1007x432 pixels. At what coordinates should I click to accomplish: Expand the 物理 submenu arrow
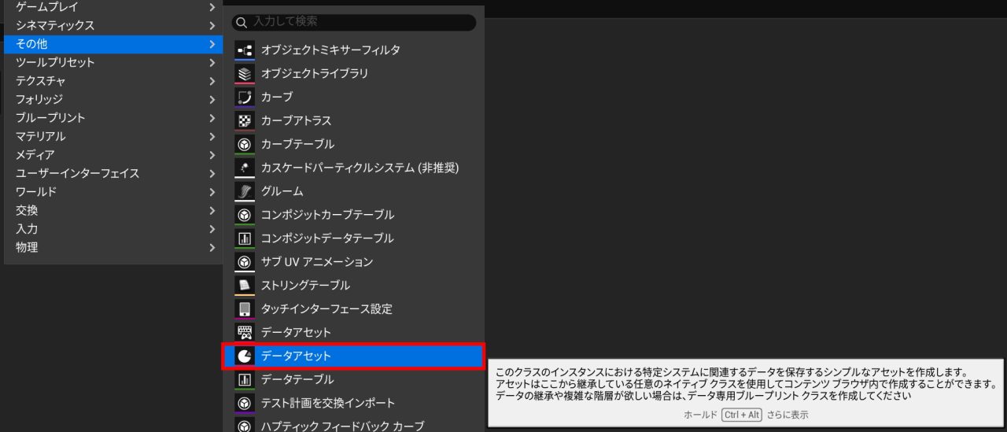[x=212, y=247]
